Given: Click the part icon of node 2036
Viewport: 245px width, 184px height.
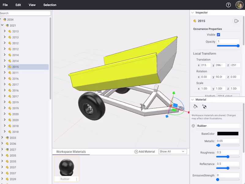Looking at the screenshot, I should click(7, 144).
